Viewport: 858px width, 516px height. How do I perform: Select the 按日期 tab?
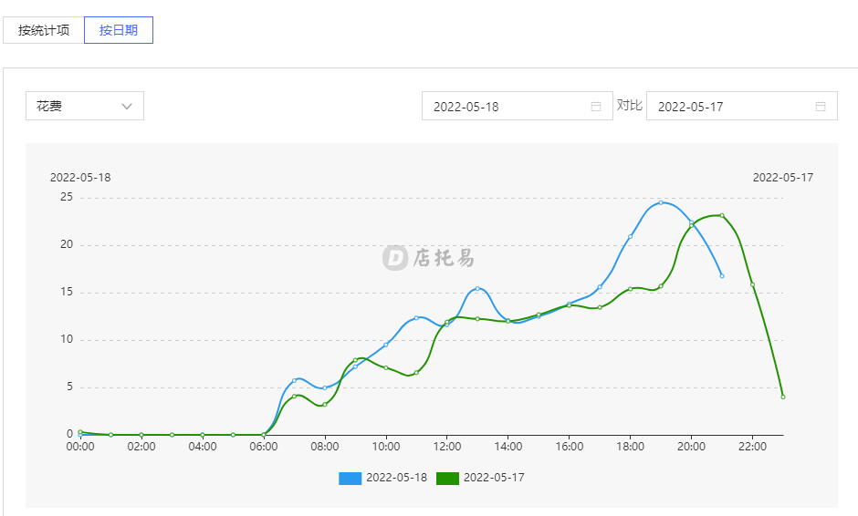pos(118,30)
